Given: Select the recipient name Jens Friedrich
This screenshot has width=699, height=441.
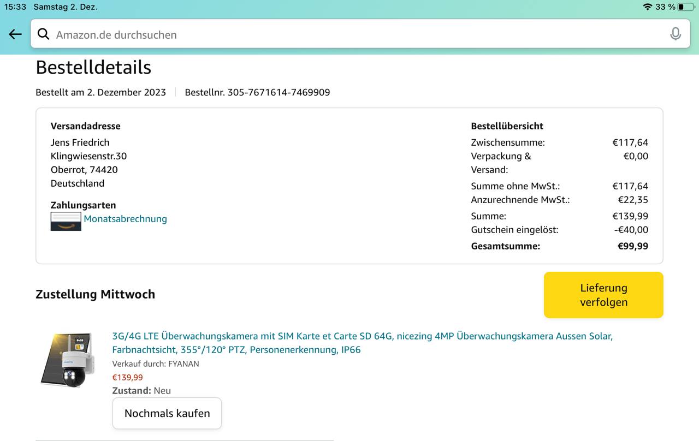Looking at the screenshot, I should click(80, 142).
